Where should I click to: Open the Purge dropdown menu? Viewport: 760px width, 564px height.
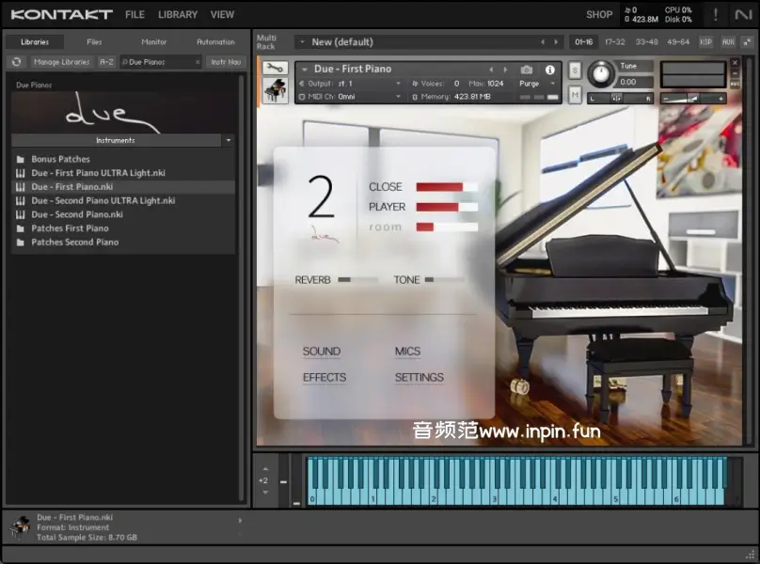pos(538,84)
